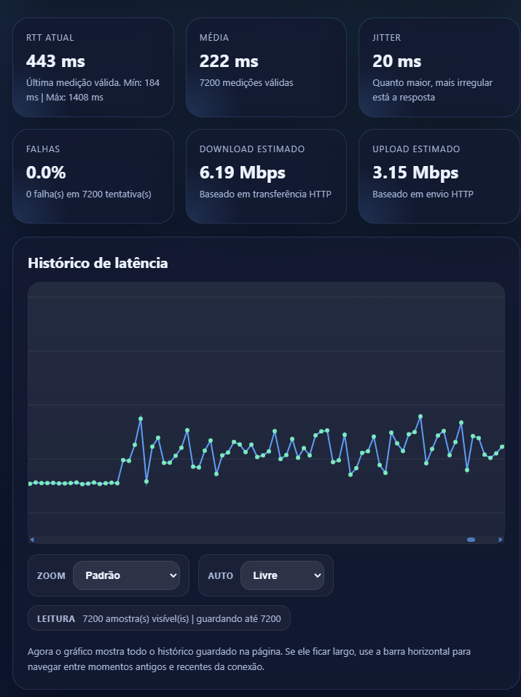The width and height of the screenshot is (521, 697).
Task: Click the AUTO label text
Action: coord(220,576)
